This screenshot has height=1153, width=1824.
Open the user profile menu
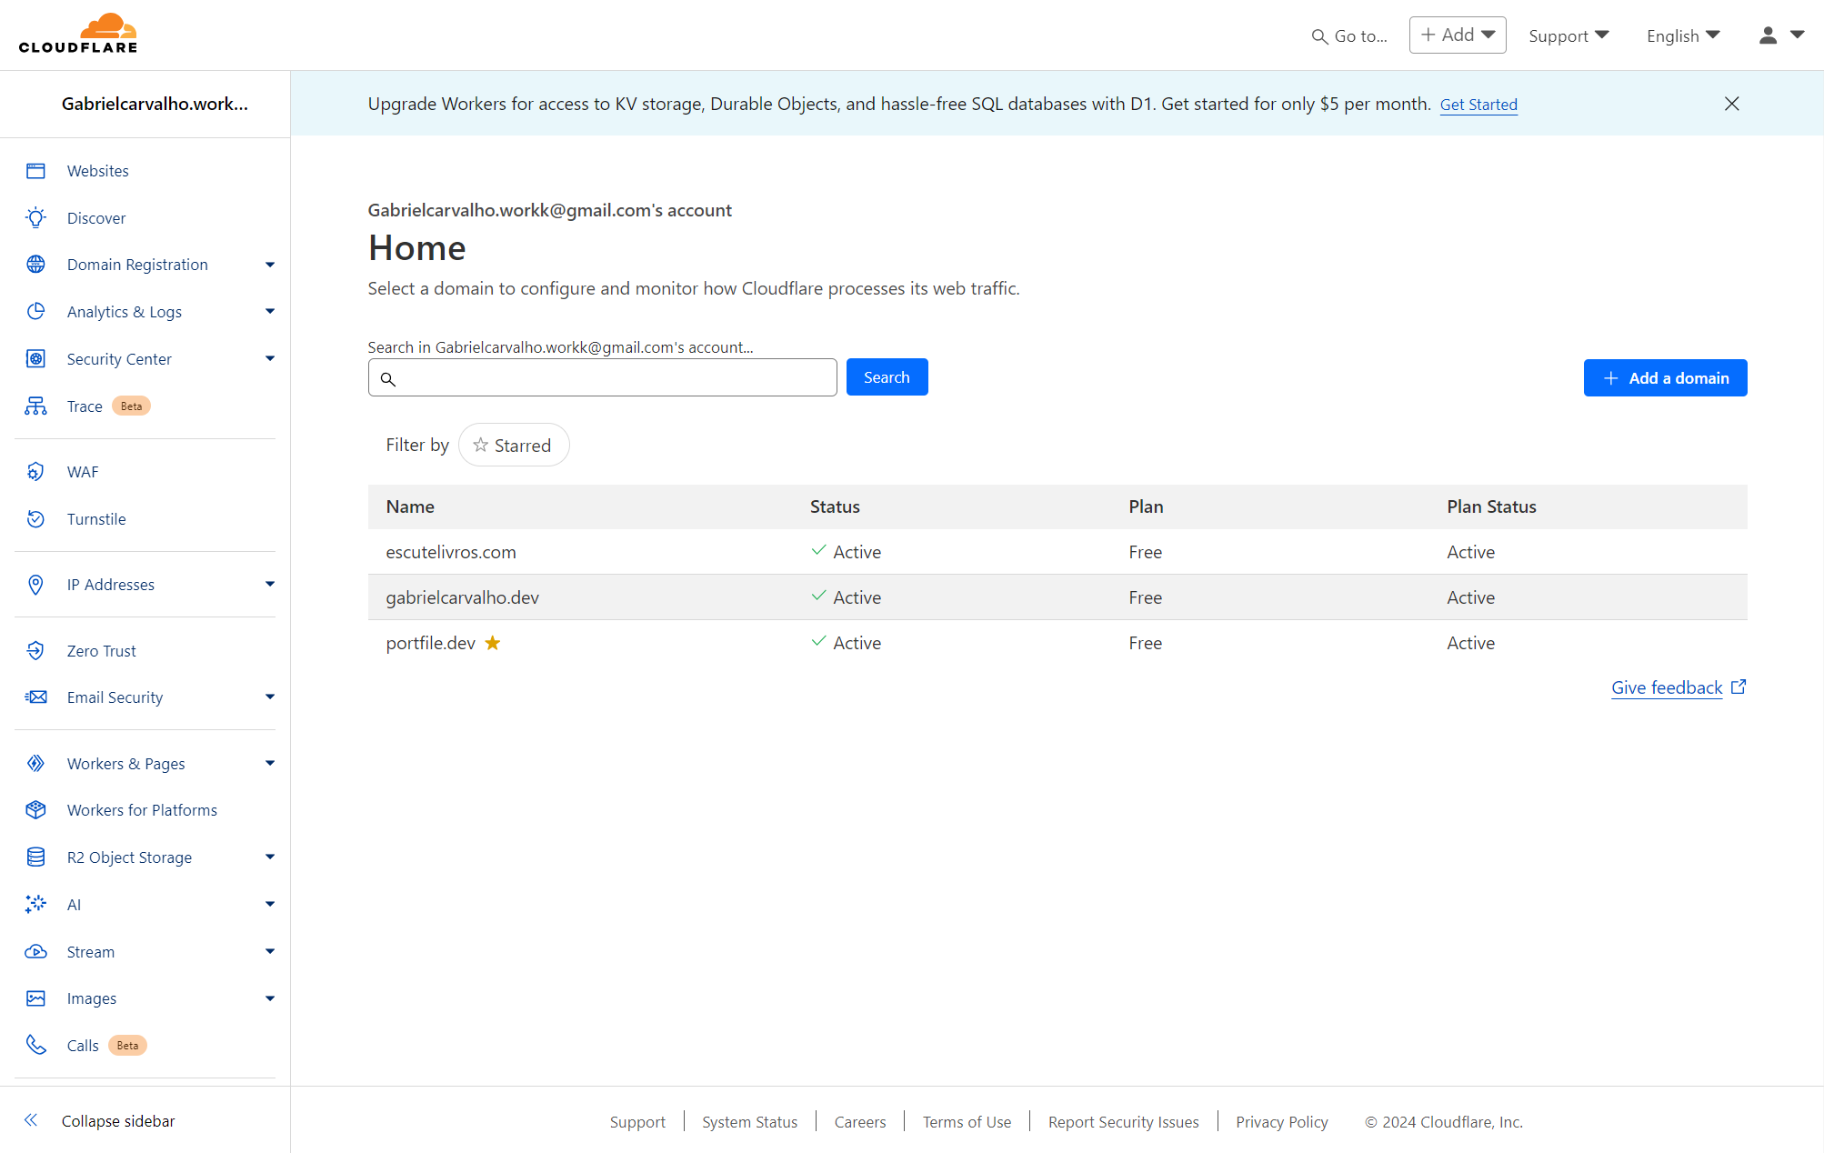click(1781, 35)
